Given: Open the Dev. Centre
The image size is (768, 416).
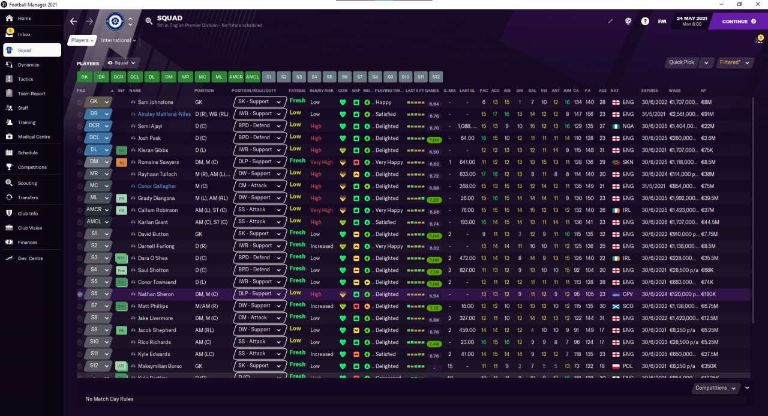Looking at the screenshot, I should point(31,258).
